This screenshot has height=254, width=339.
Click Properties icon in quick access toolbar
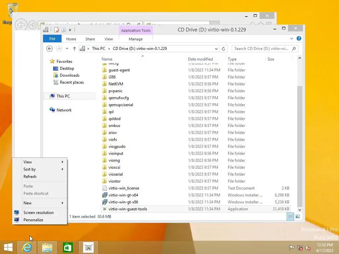tap(57, 30)
